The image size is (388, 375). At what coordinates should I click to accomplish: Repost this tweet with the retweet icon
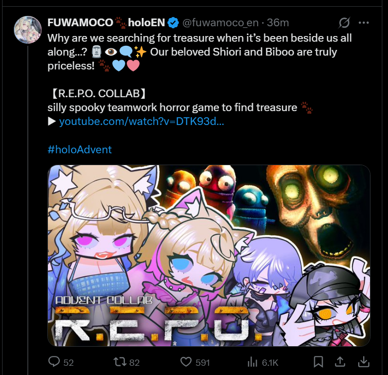[120, 362]
